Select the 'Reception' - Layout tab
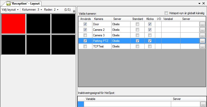Viewport: 207px width, 107px height. (x=23, y=3)
